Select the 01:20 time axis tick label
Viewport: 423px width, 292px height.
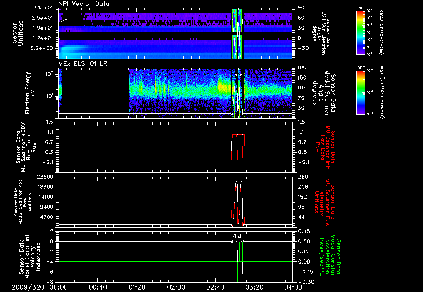coord(137,287)
